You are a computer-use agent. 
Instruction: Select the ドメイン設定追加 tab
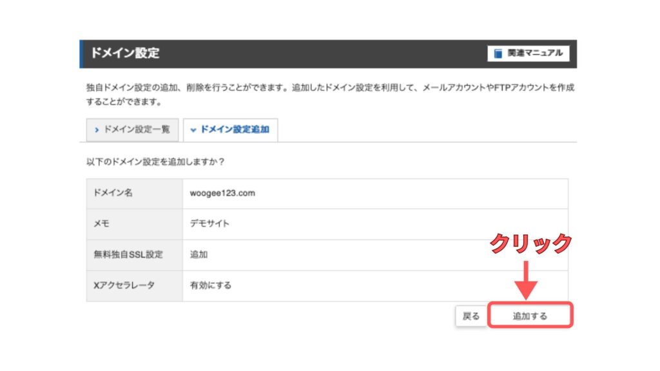(230, 129)
